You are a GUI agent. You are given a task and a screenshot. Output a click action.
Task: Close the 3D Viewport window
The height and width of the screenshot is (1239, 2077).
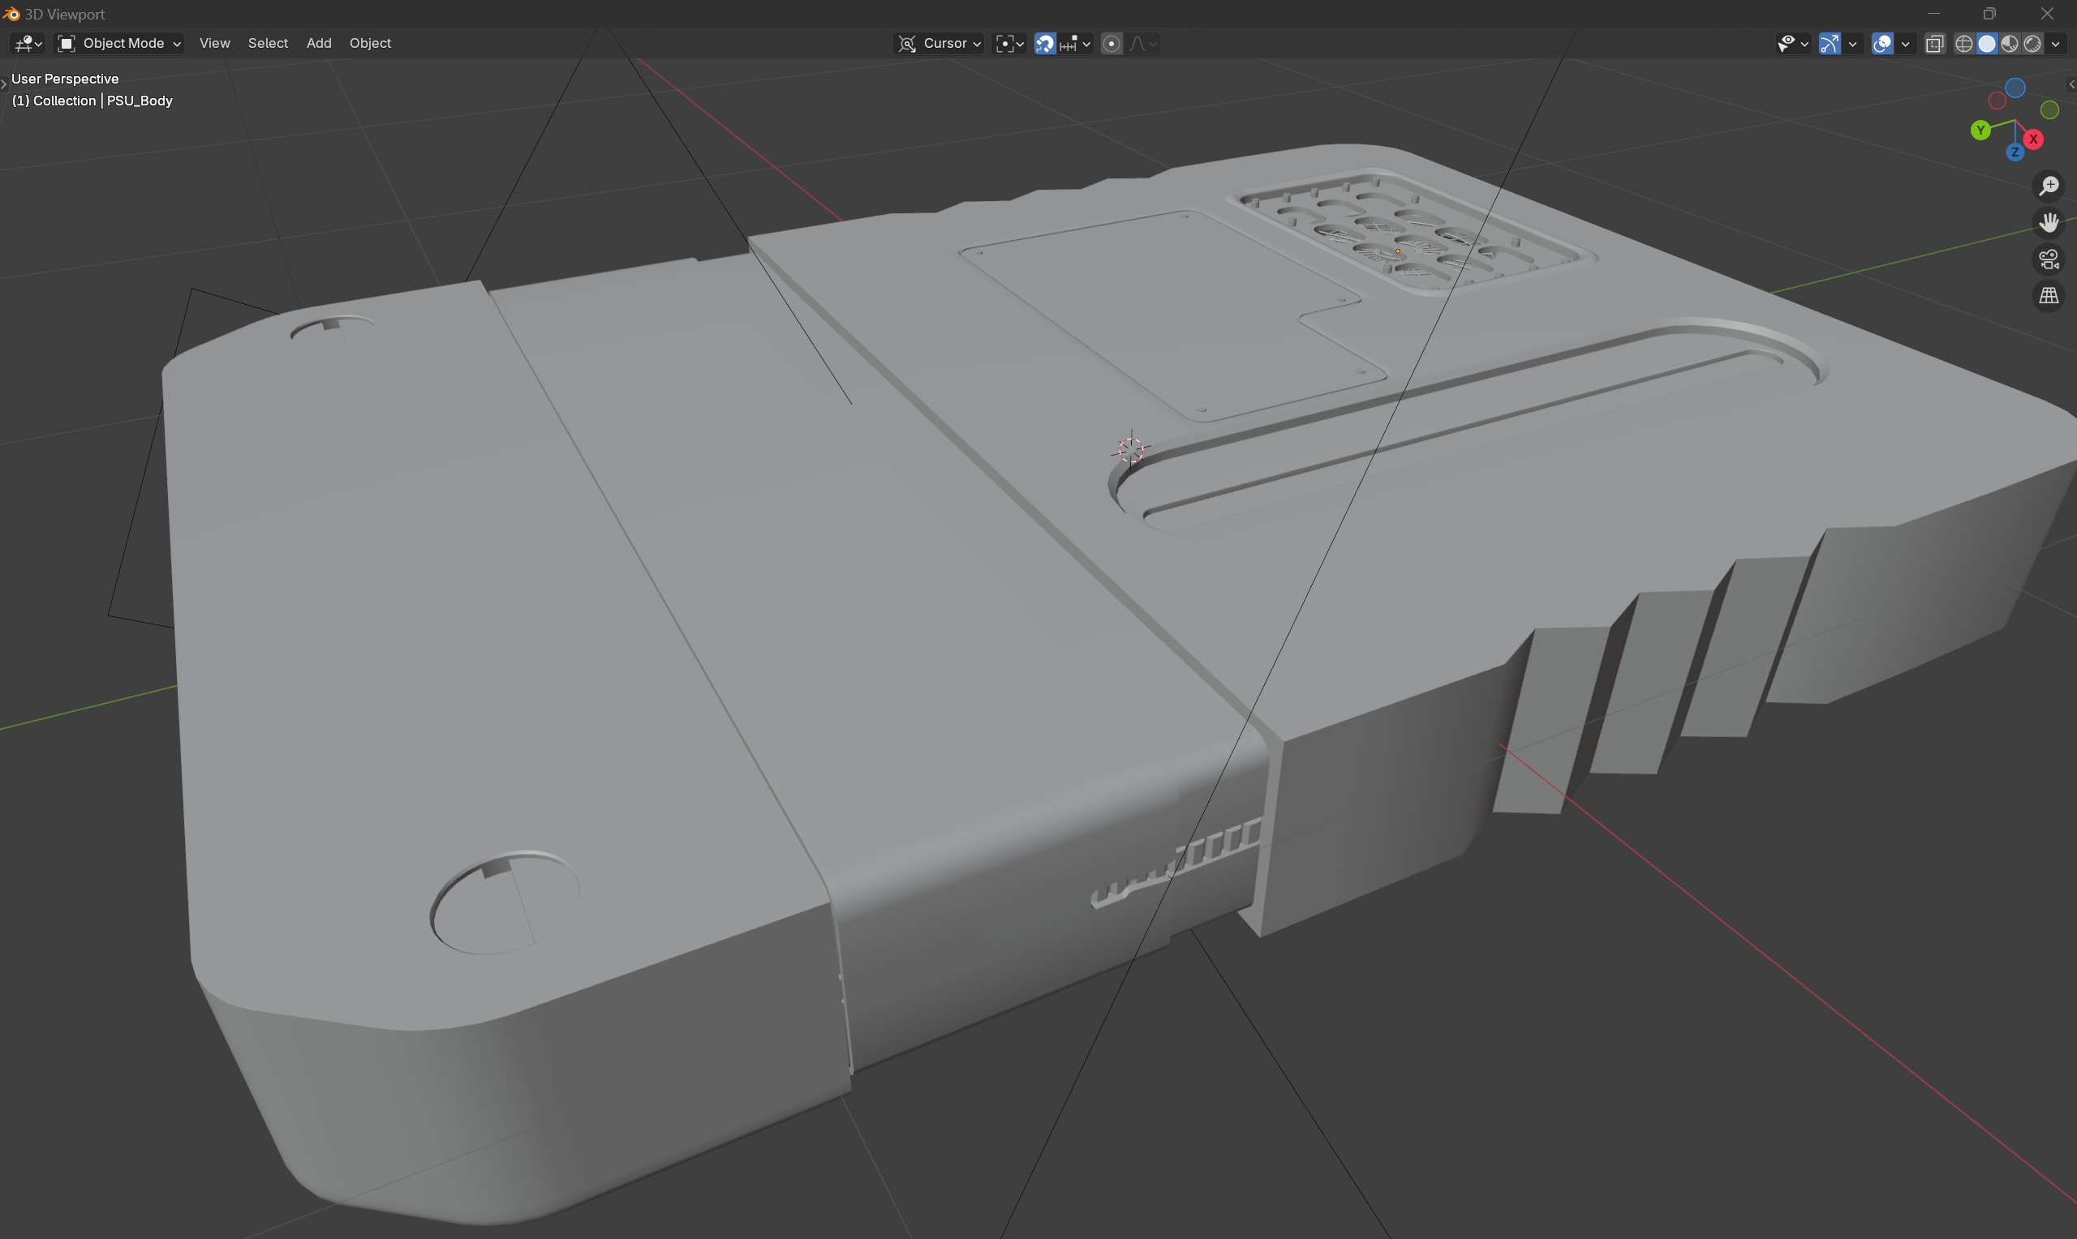2047,15
